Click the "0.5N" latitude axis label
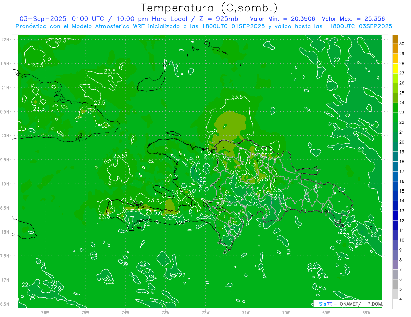The height and width of the screenshot is (317, 411). [x=5, y=112]
